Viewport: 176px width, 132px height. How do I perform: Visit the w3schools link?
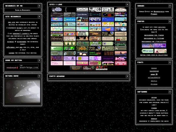[11, 47]
